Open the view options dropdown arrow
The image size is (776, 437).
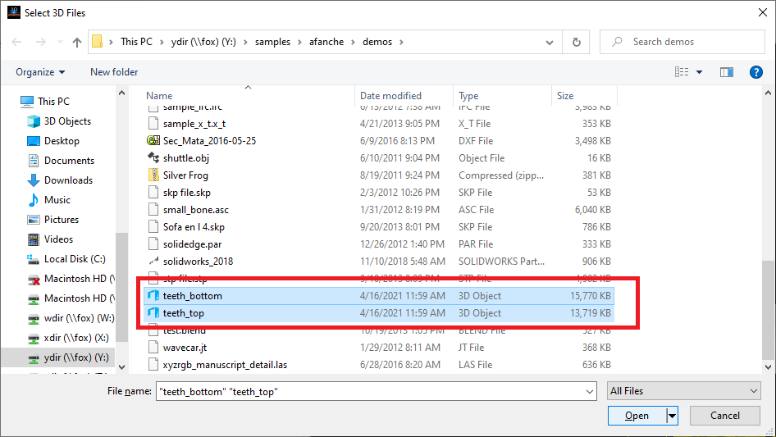pos(700,72)
